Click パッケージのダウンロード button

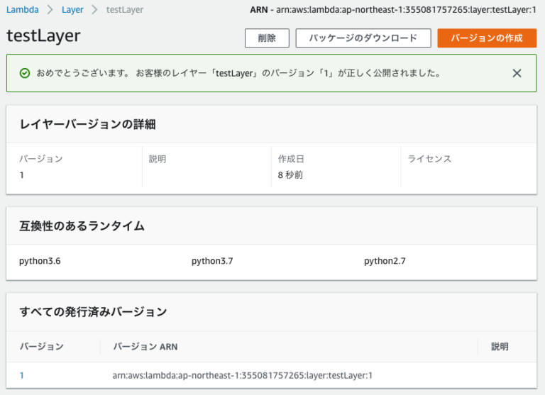(x=363, y=38)
